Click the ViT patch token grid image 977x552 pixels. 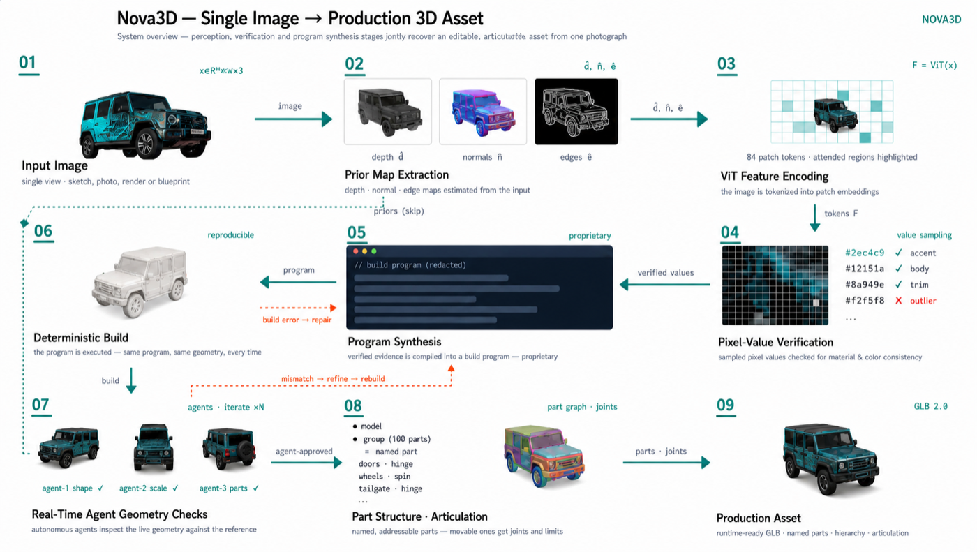[832, 112]
